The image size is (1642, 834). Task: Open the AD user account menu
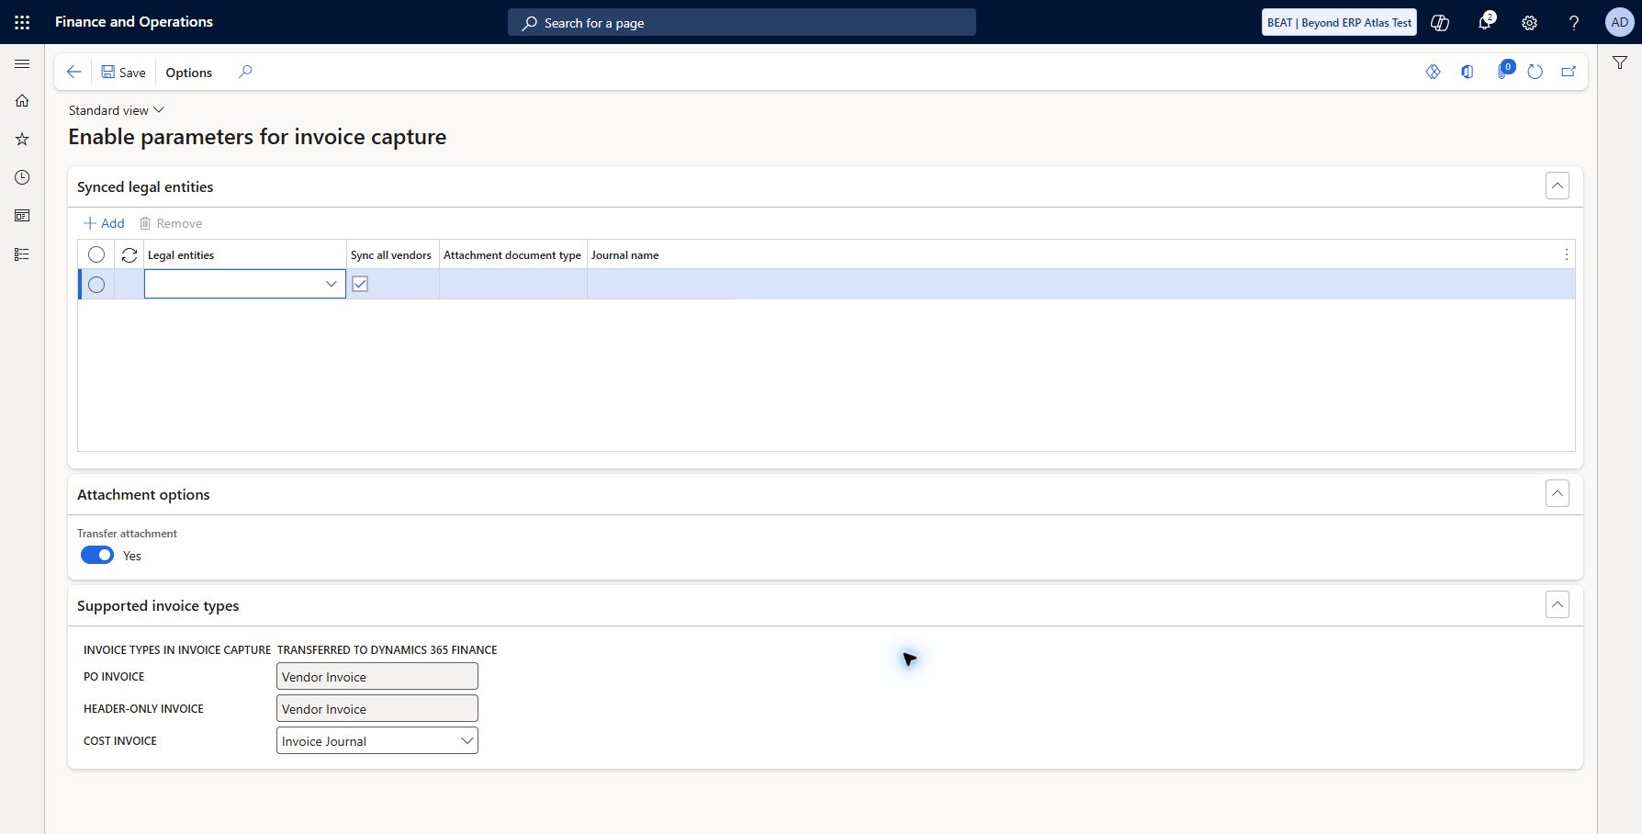click(1619, 22)
